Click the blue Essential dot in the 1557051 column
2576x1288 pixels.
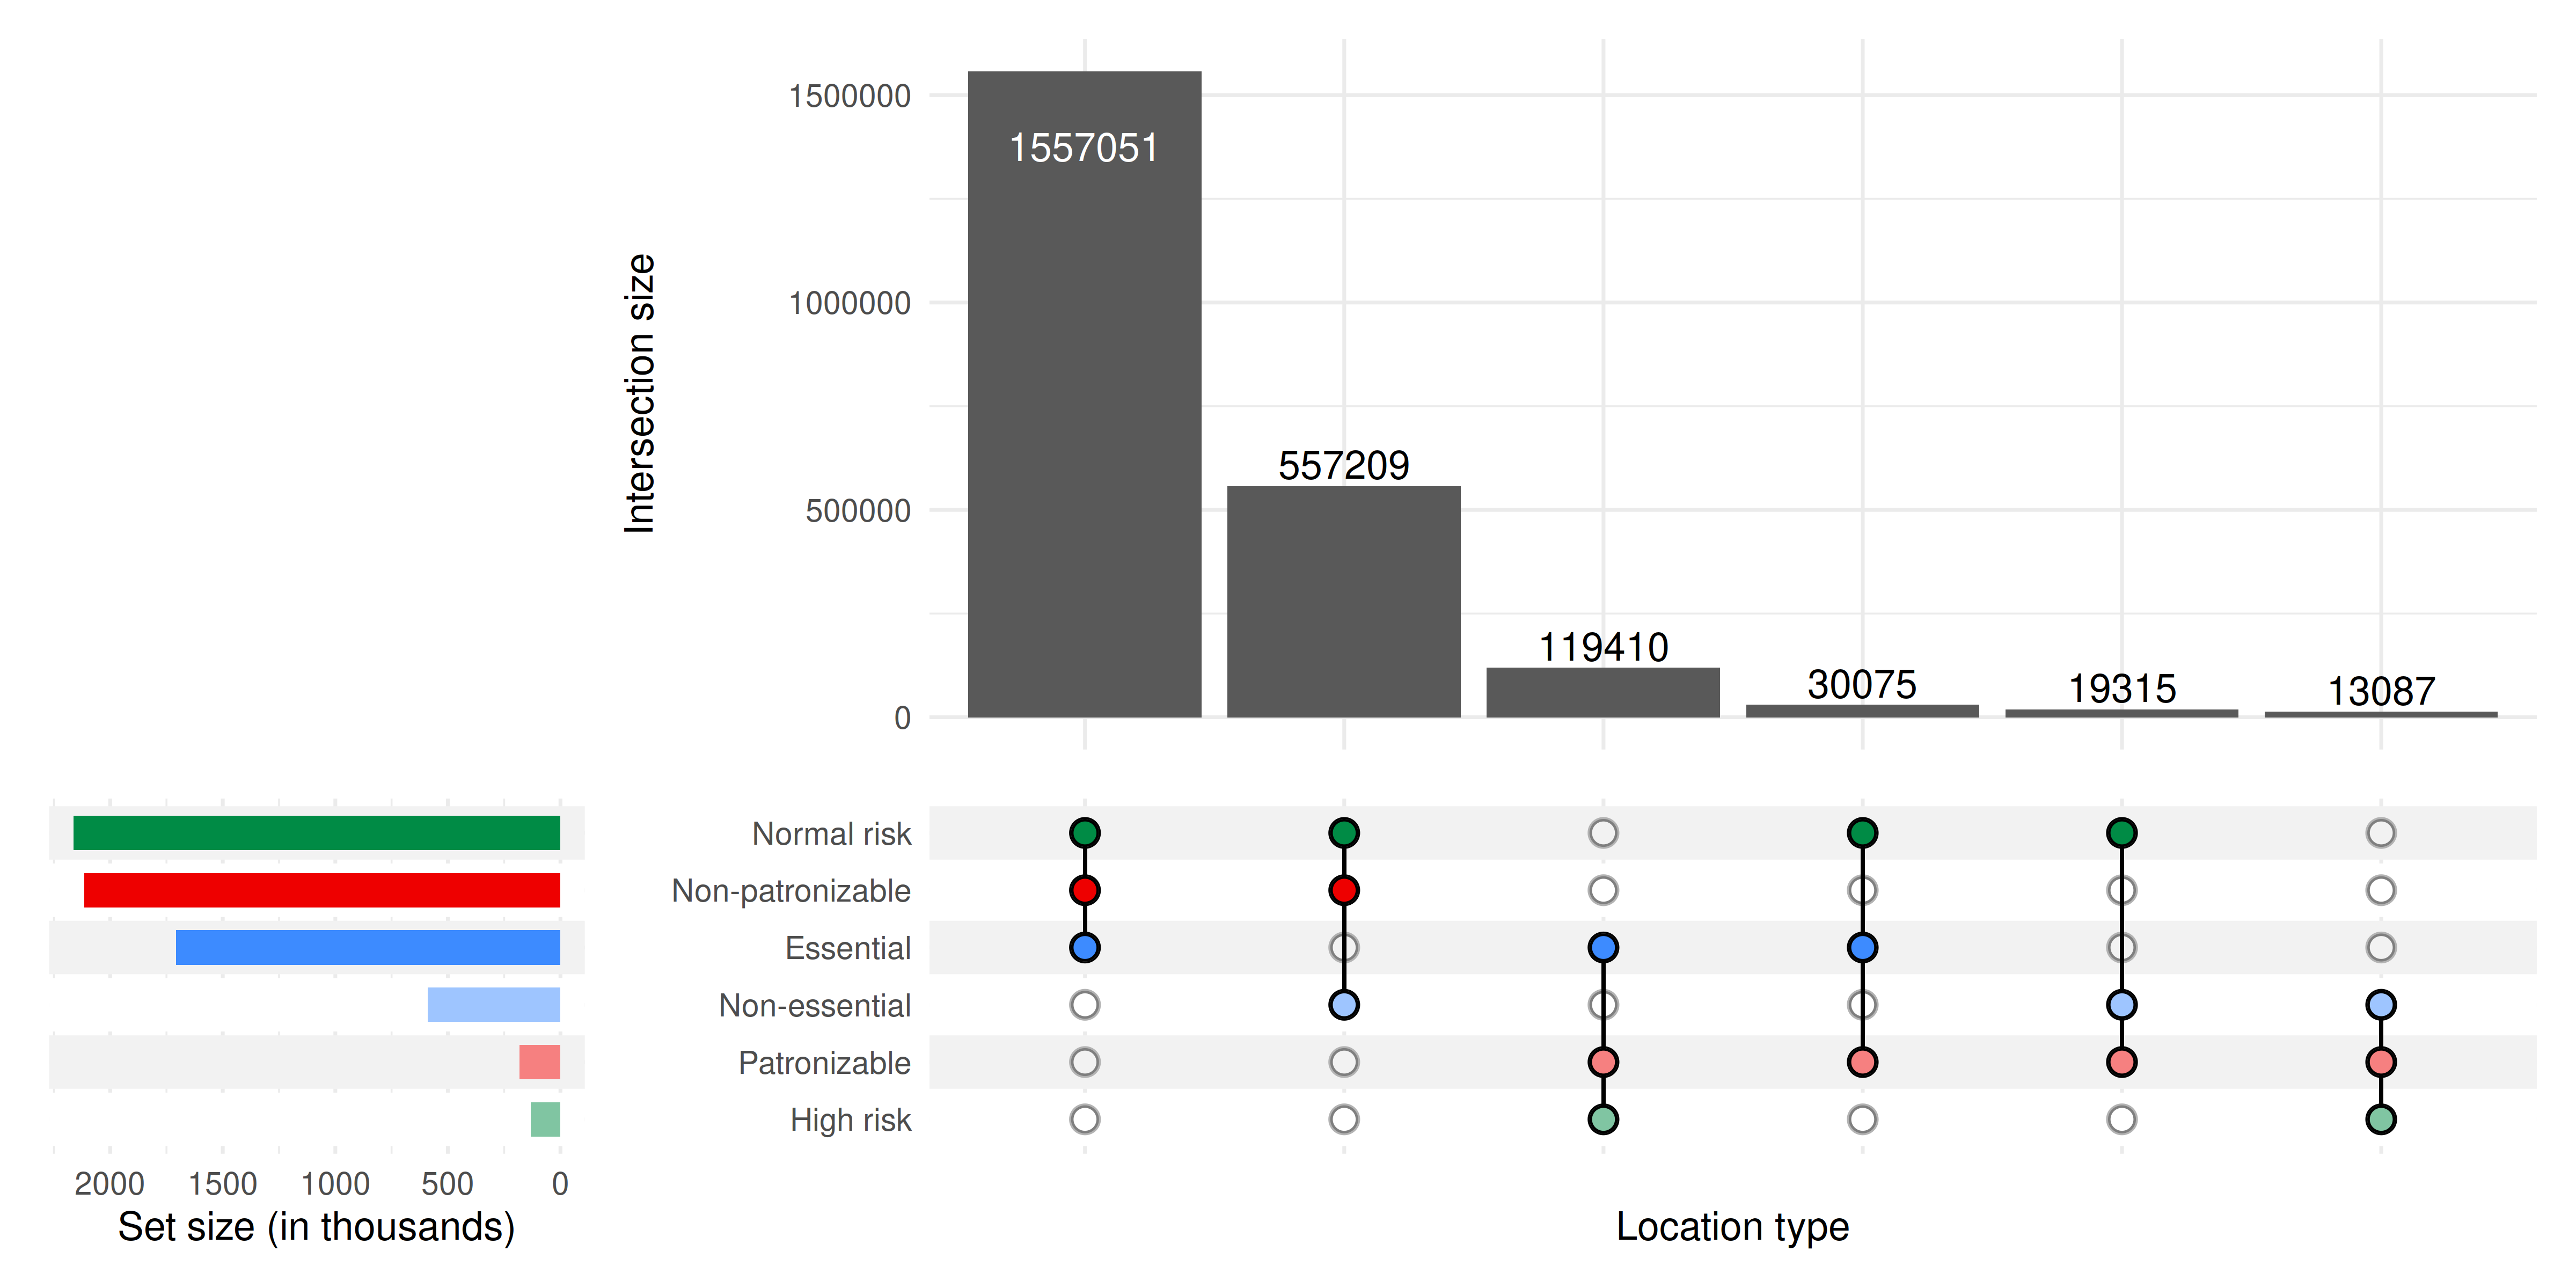pyautogui.click(x=1084, y=947)
